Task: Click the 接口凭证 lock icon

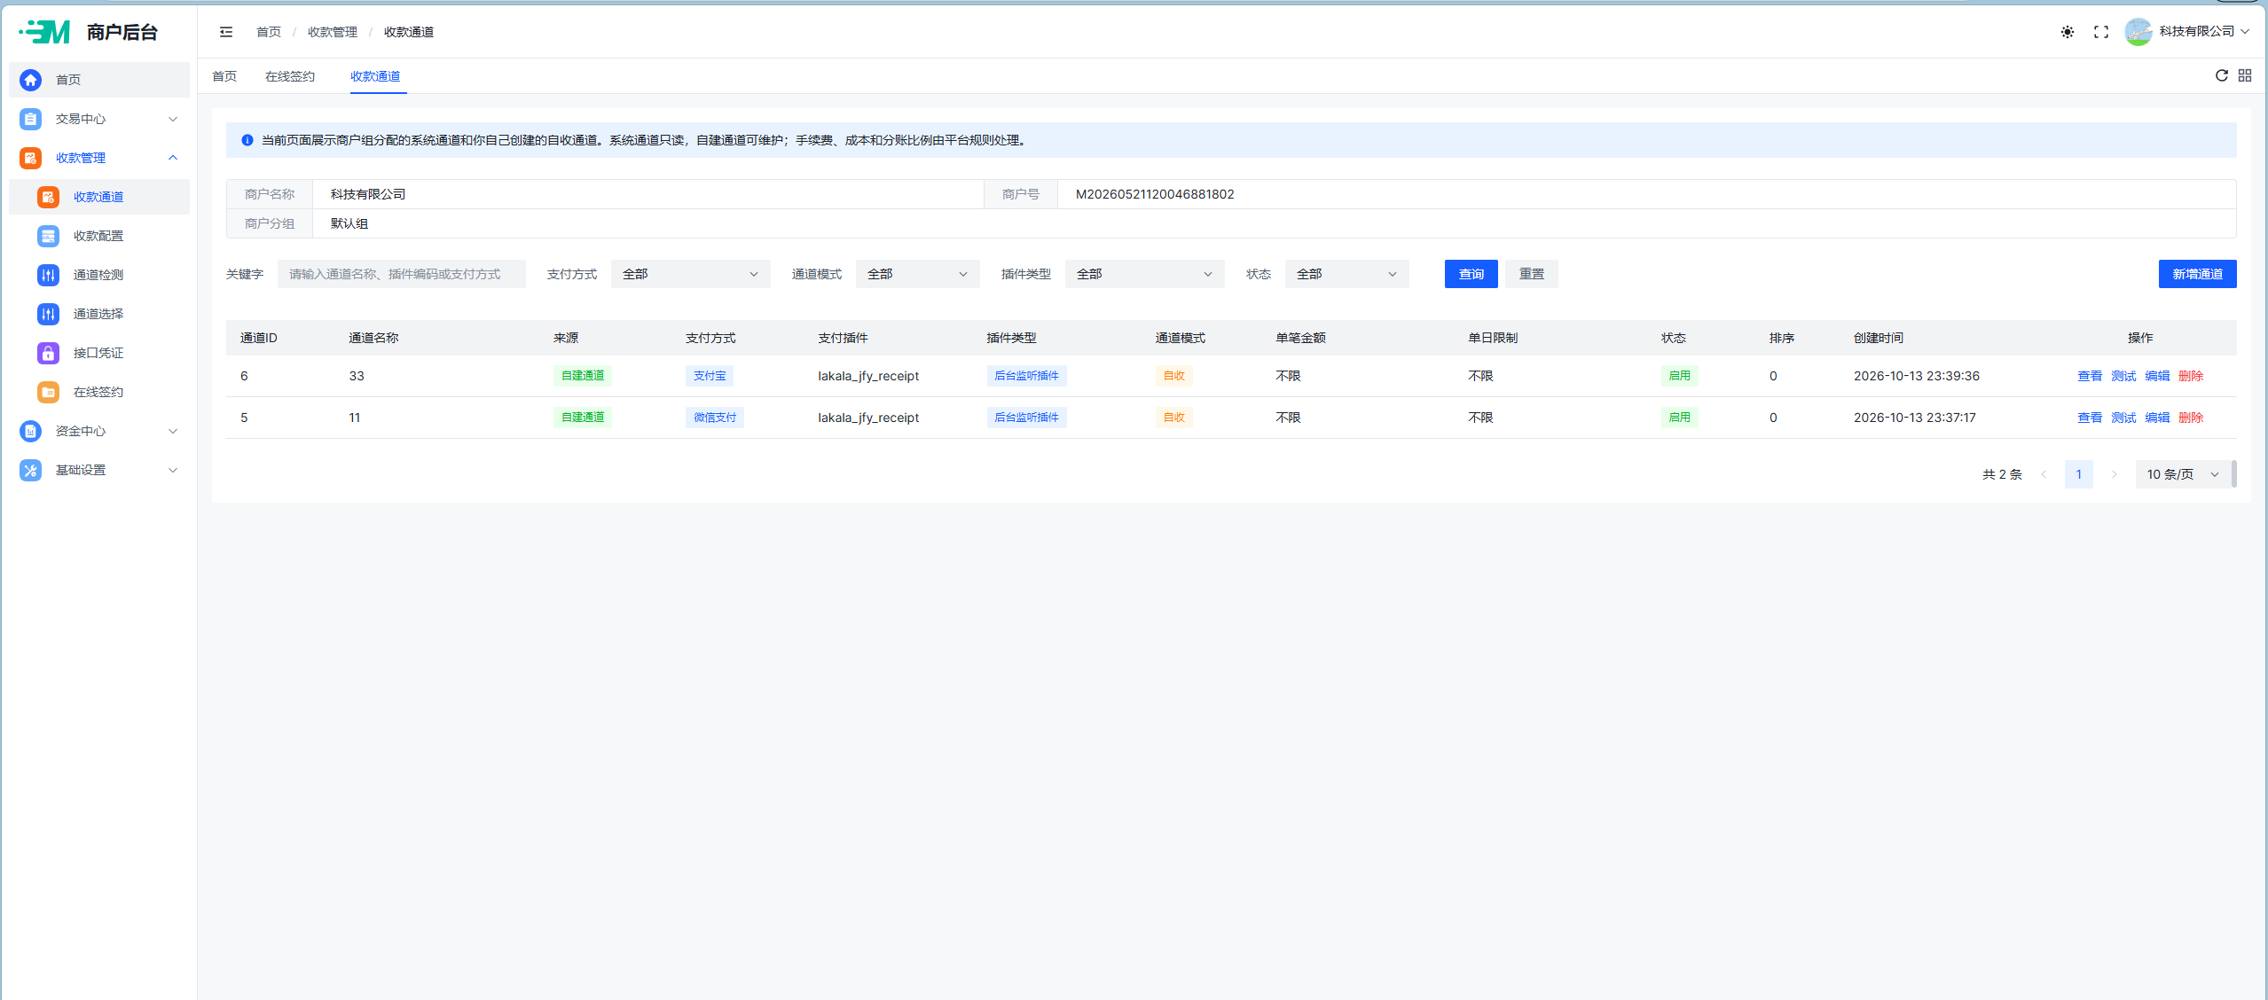Action: [x=48, y=353]
